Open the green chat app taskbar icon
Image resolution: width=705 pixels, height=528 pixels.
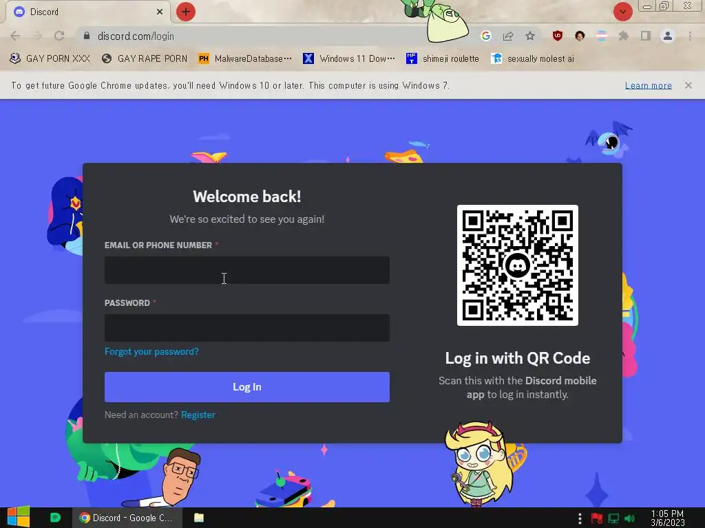[55, 518]
